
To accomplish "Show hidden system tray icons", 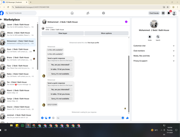I will [161, 130].
